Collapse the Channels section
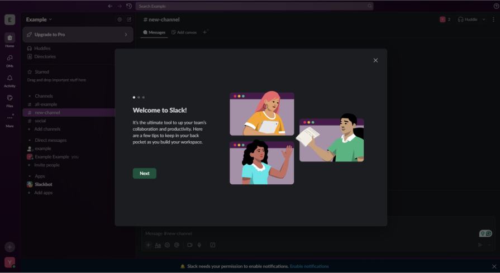 click(30, 96)
